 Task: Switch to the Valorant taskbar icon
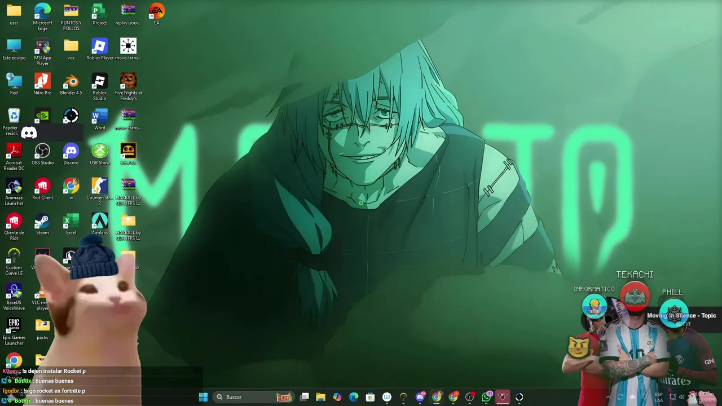pyautogui.click(x=503, y=397)
